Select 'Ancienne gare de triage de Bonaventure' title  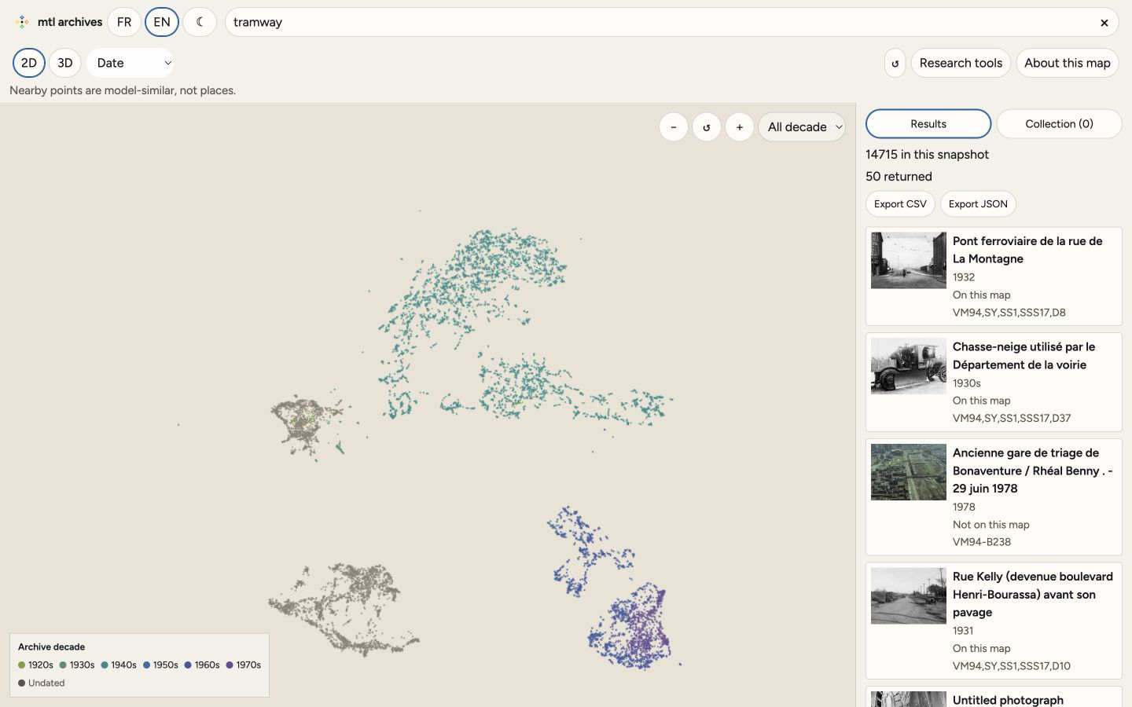click(x=1033, y=471)
